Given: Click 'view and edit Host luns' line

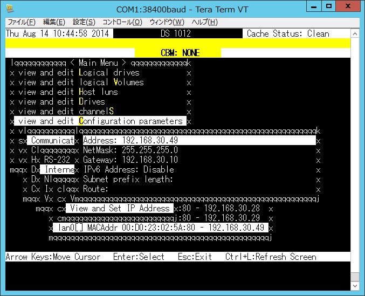Looking at the screenshot, I should [x=68, y=92].
